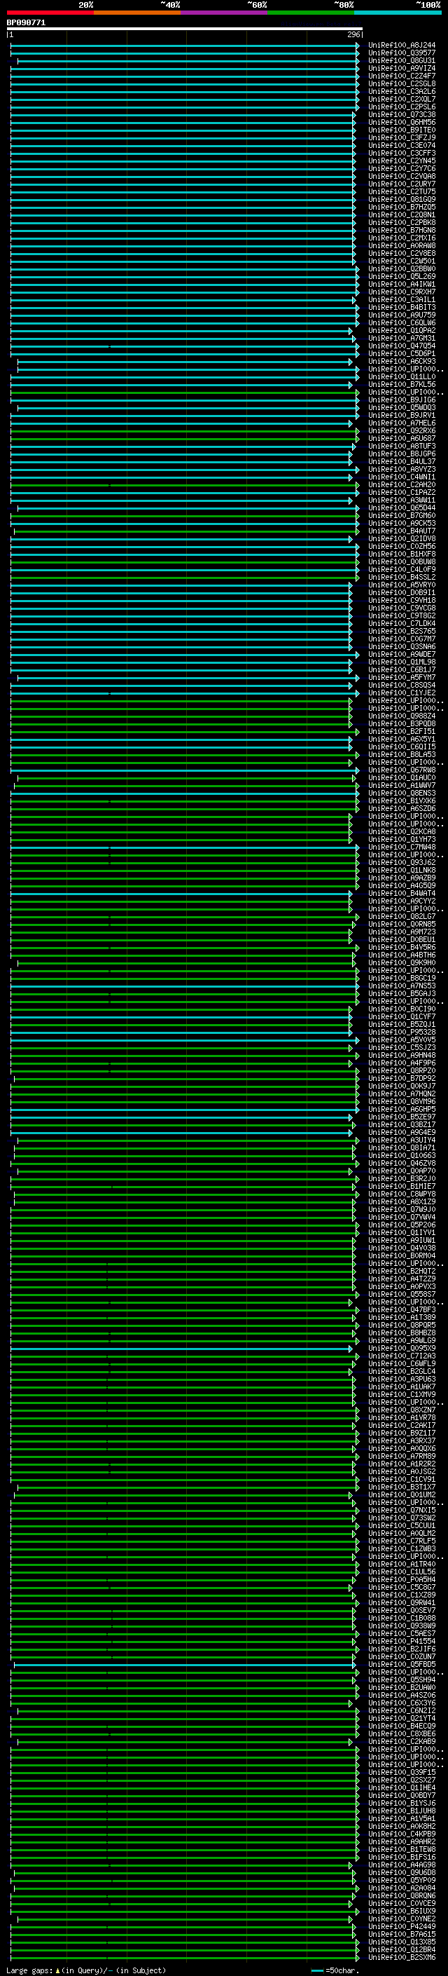Click the UniRef100_Q2KCA8 label

(402, 831)
